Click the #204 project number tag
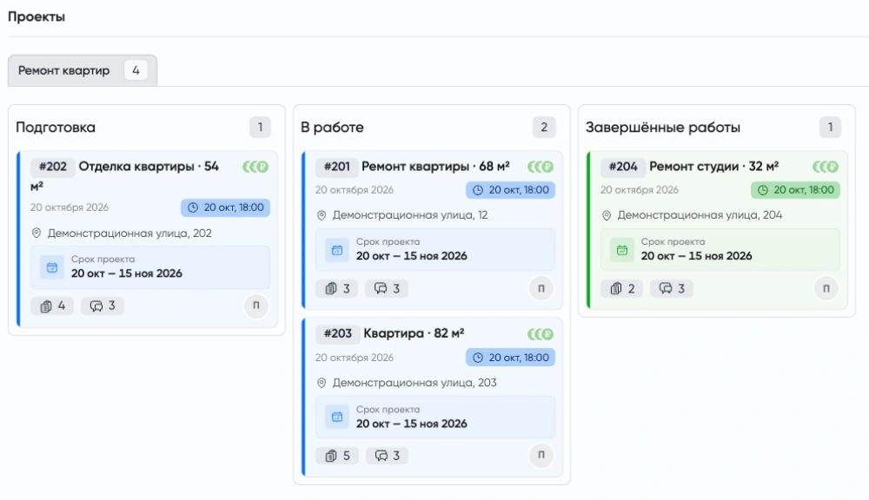Viewport: 869px width, 500px height. pos(623,167)
